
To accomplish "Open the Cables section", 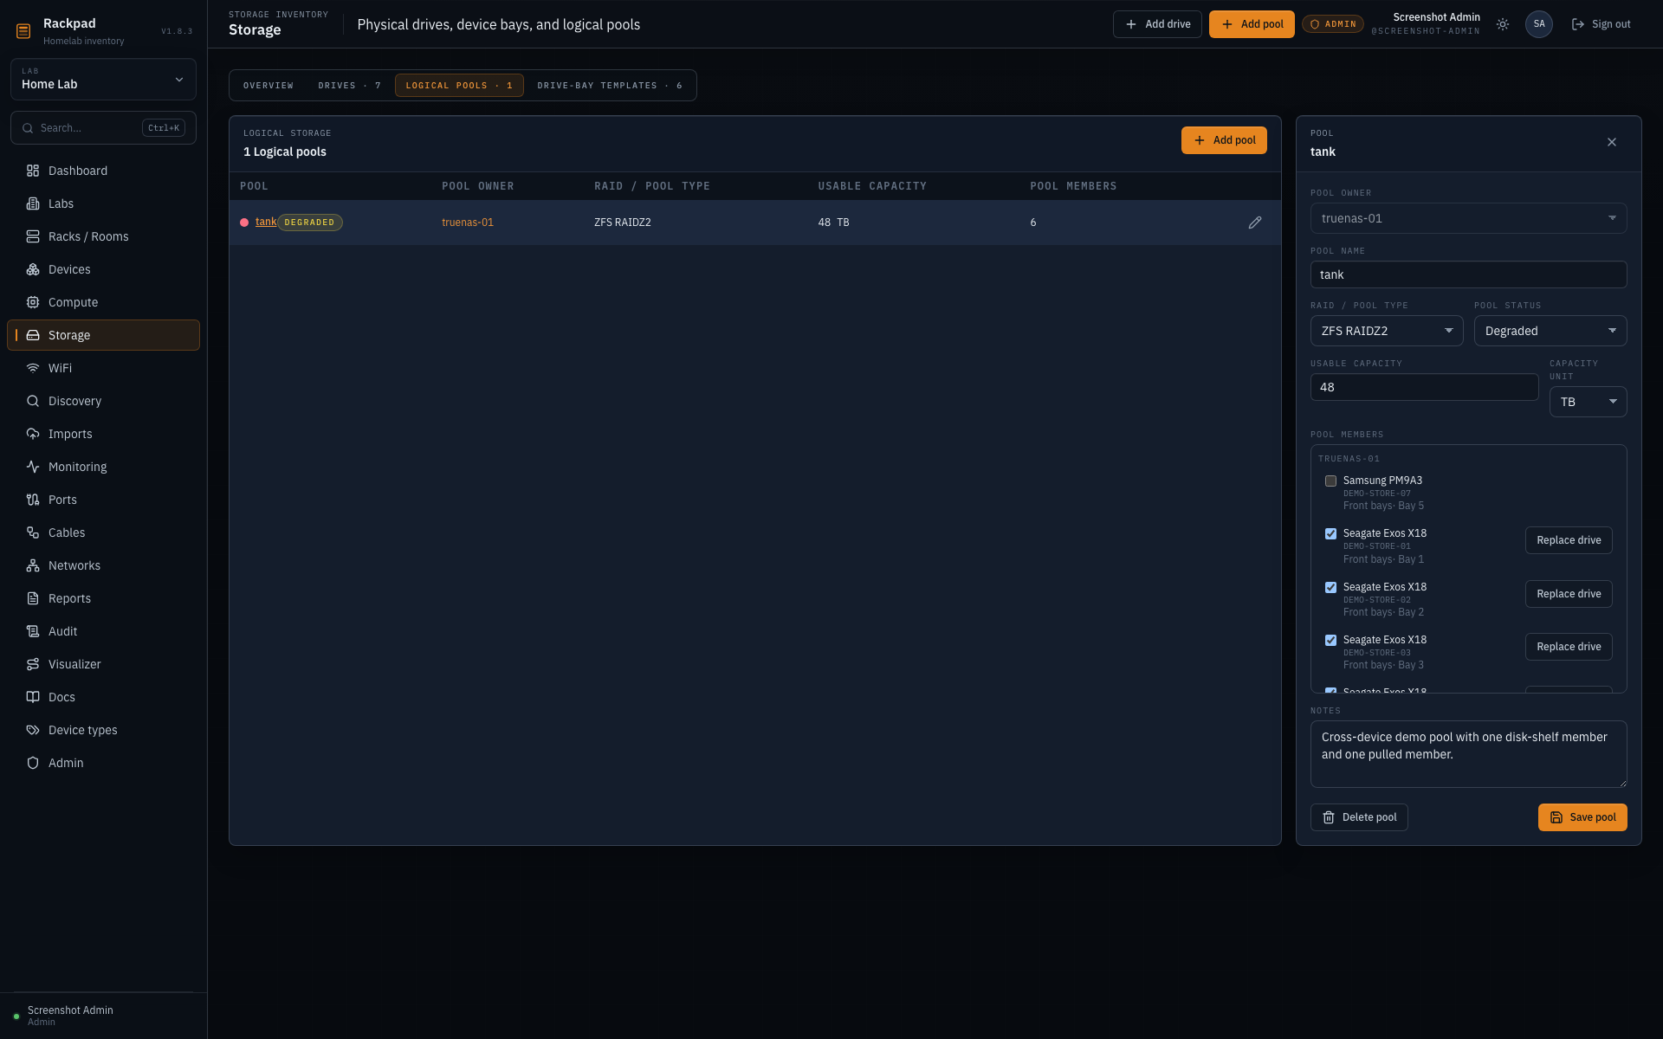I will point(103,532).
